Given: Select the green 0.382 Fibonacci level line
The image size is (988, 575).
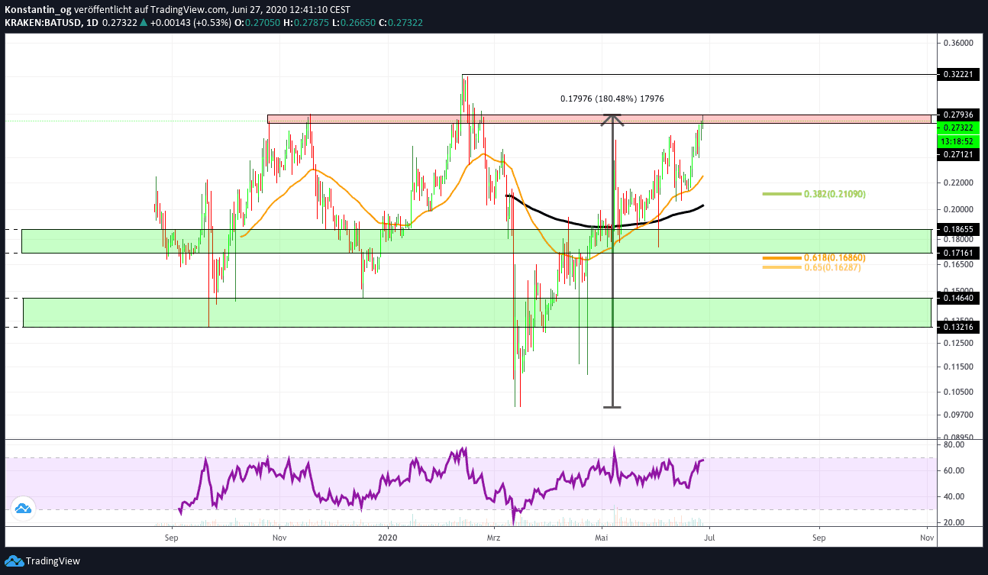Looking at the screenshot, I should [781, 194].
